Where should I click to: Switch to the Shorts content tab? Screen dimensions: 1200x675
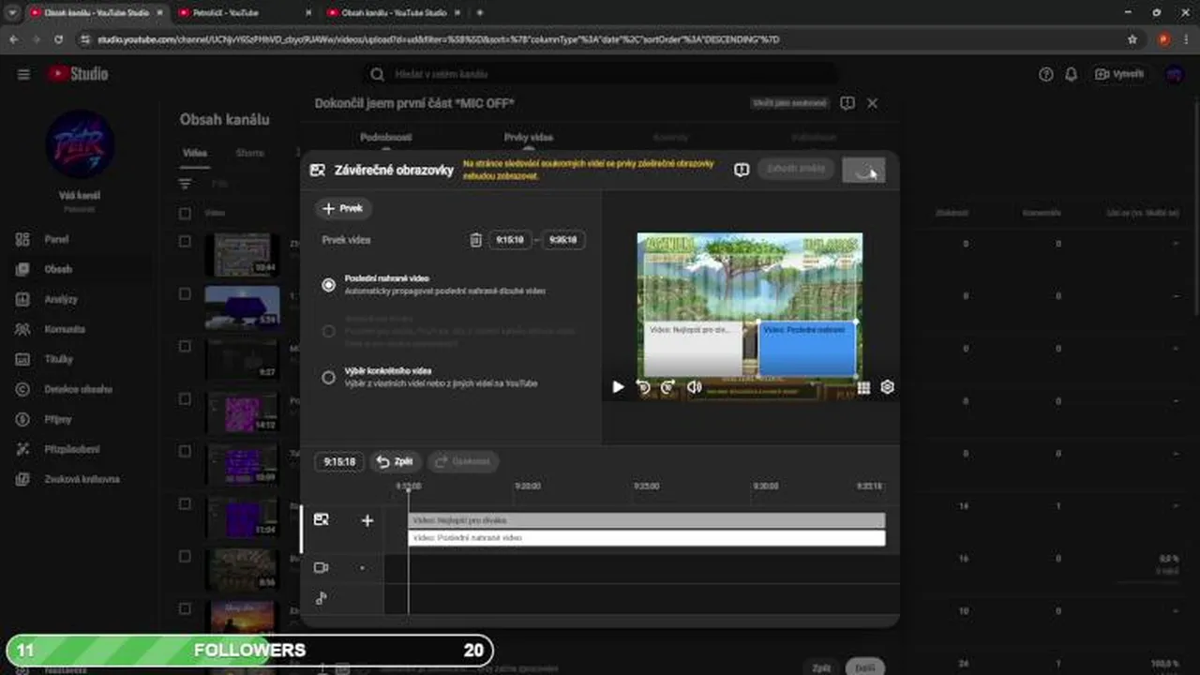coord(249,153)
